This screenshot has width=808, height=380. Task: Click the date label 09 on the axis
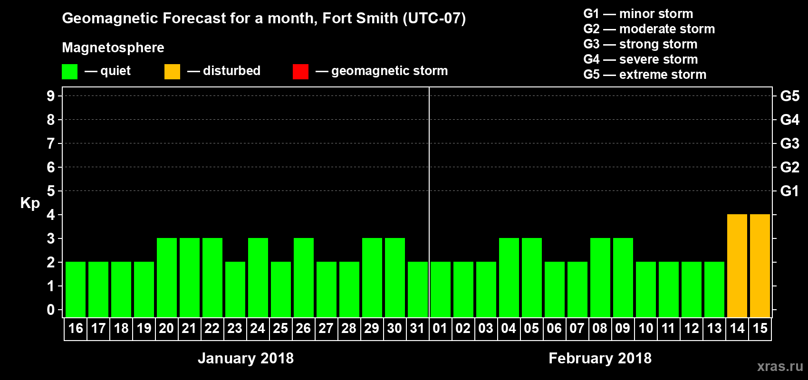[x=623, y=329]
